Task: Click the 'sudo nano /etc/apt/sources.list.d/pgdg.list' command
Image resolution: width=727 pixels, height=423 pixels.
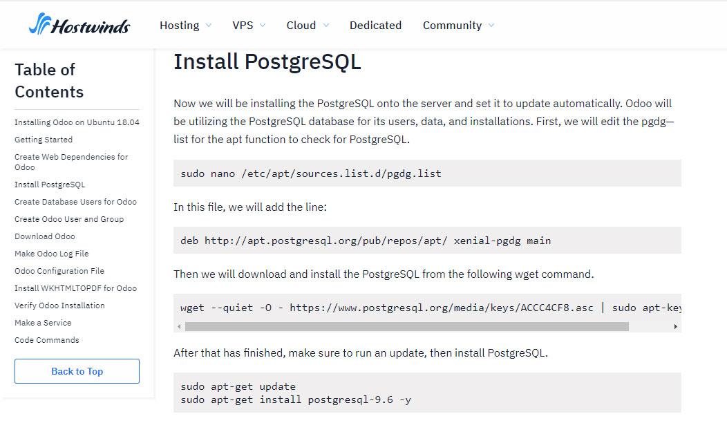Action: pyautogui.click(x=311, y=173)
